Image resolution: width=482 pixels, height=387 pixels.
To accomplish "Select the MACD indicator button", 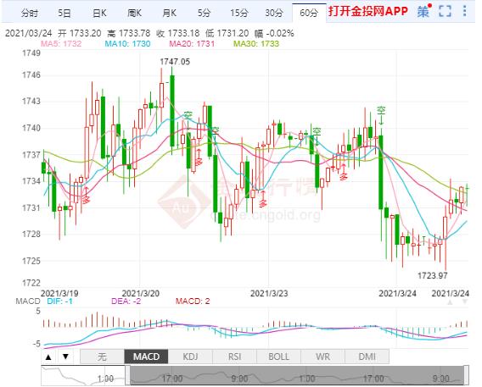I will [146, 357].
